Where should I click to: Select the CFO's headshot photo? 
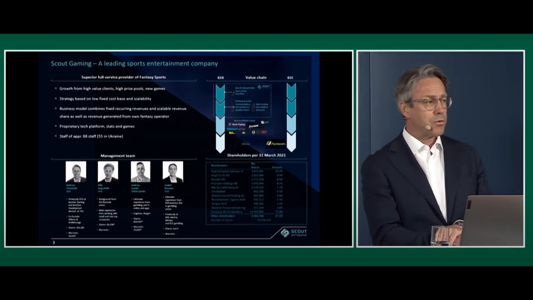[x=108, y=172]
